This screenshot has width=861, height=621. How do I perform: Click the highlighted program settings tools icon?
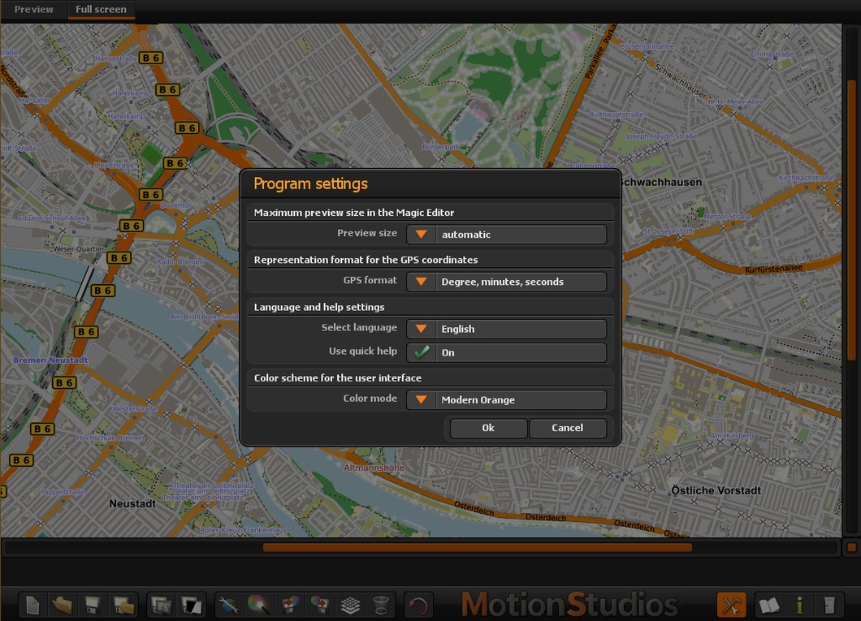point(731,605)
